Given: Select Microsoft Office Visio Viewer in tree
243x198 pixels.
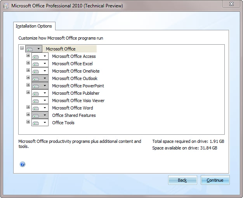Looking at the screenshot, I should [78, 101].
